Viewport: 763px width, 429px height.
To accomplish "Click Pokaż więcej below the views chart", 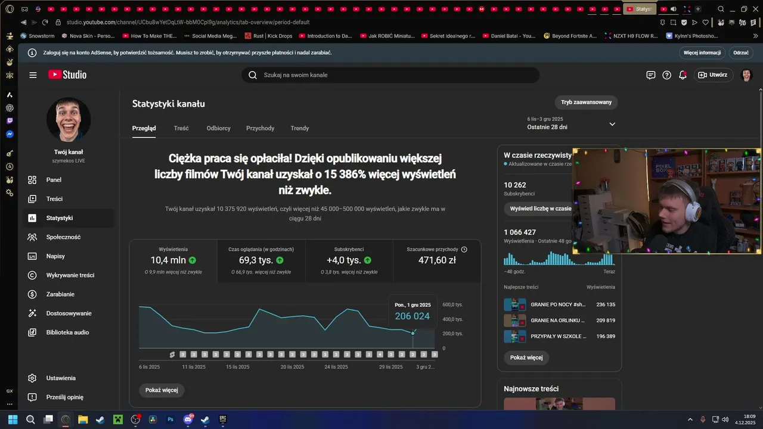I will pos(162,390).
